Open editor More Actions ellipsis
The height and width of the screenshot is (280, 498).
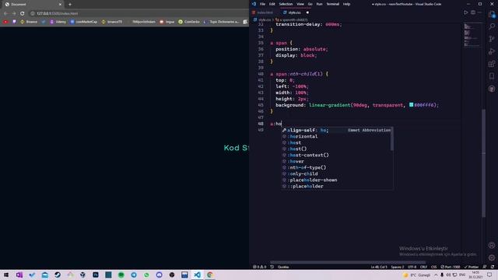480,12
